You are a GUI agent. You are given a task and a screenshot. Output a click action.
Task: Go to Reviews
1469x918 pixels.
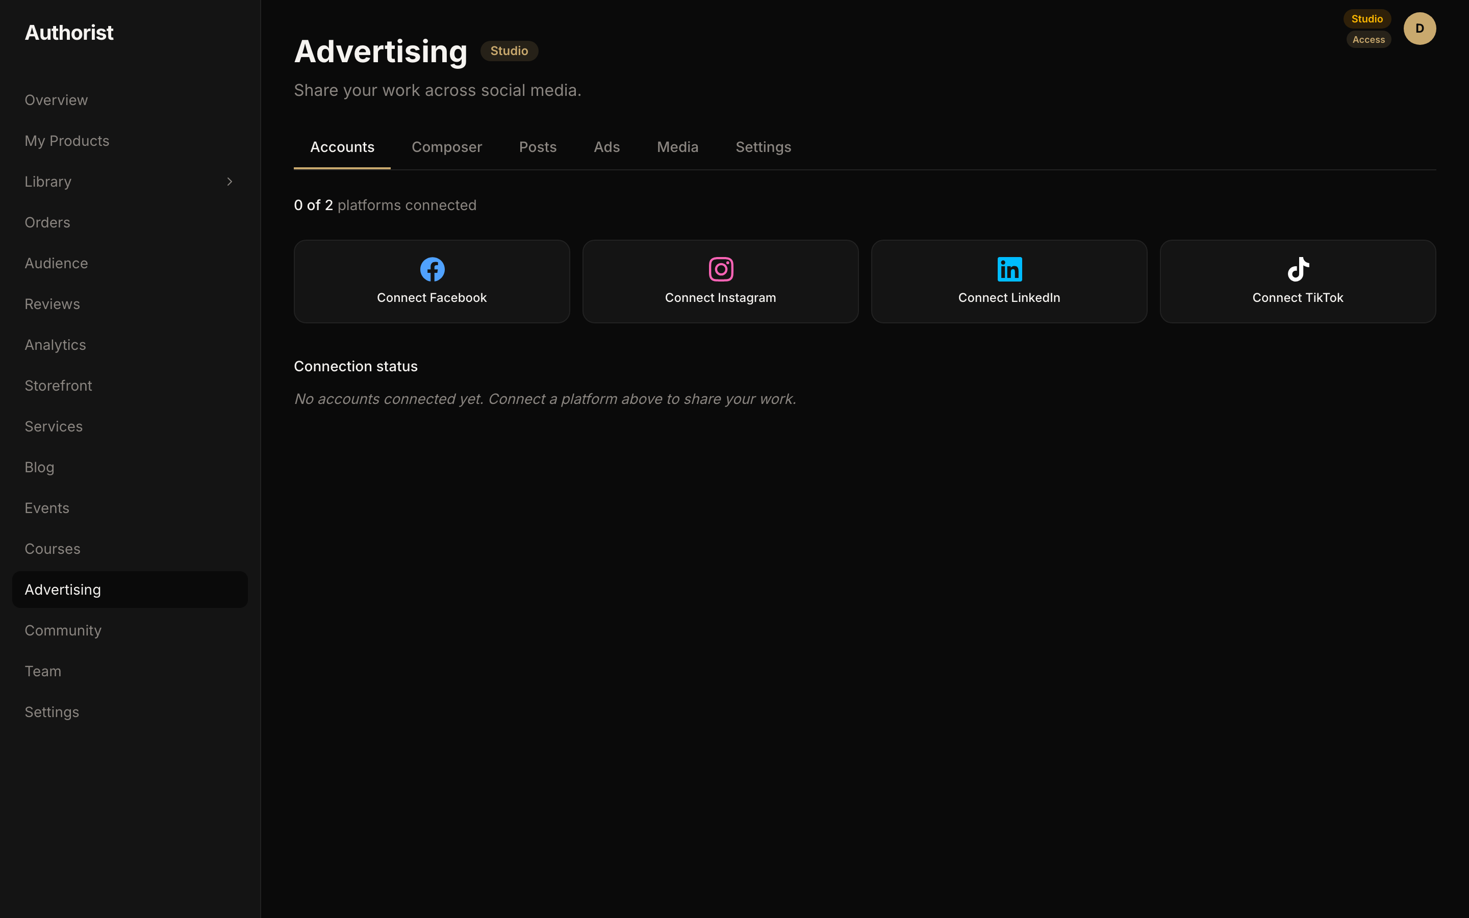pyautogui.click(x=130, y=304)
